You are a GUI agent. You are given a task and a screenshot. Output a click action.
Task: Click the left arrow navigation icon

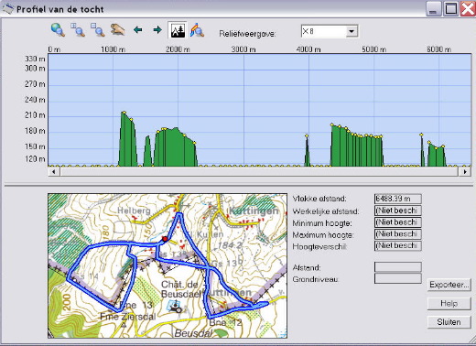pyautogui.click(x=138, y=30)
